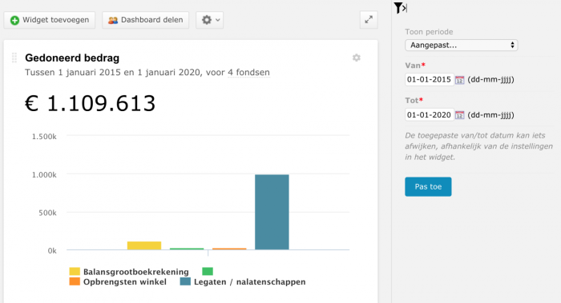
Task: Click the 1.500k axis label
Action: (44, 137)
